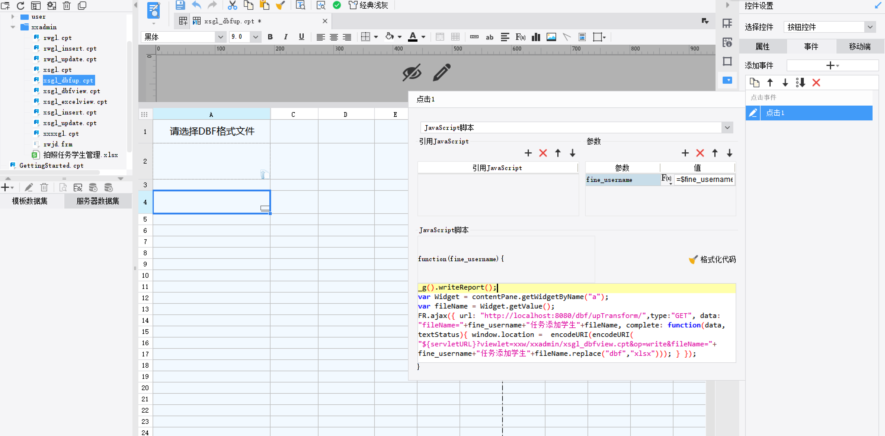Select the fine_username parameter cell
Screen dimensions: 885x436
[622, 180]
